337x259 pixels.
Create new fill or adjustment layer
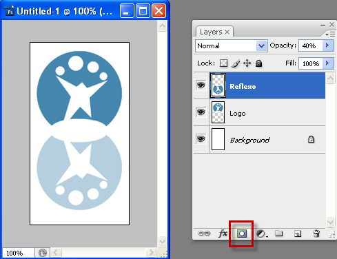[x=262, y=234]
